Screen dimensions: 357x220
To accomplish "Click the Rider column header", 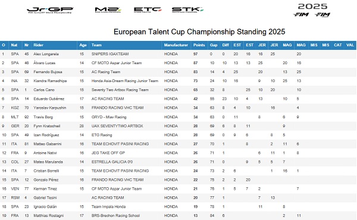I will 38,45.
